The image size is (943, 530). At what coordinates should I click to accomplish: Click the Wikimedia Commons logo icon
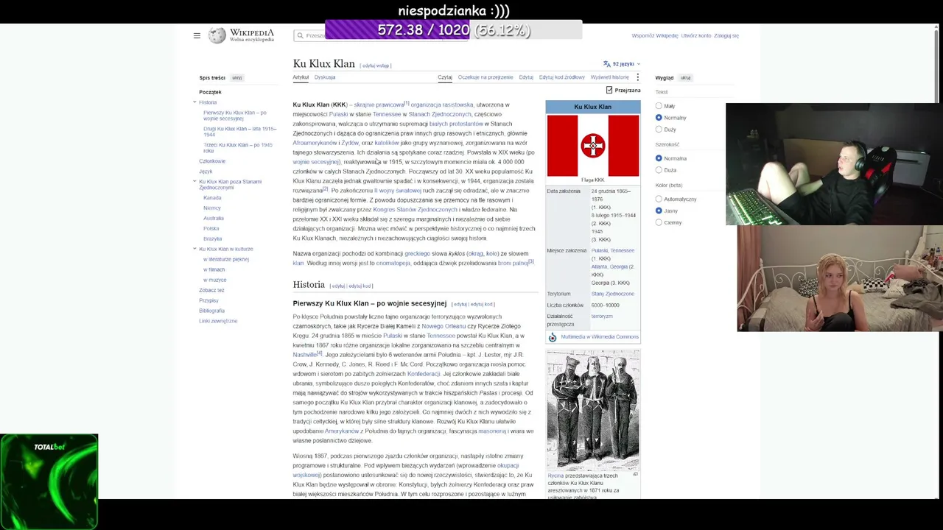(x=553, y=337)
